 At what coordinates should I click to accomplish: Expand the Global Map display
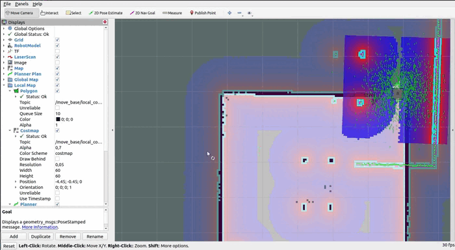click(4, 79)
